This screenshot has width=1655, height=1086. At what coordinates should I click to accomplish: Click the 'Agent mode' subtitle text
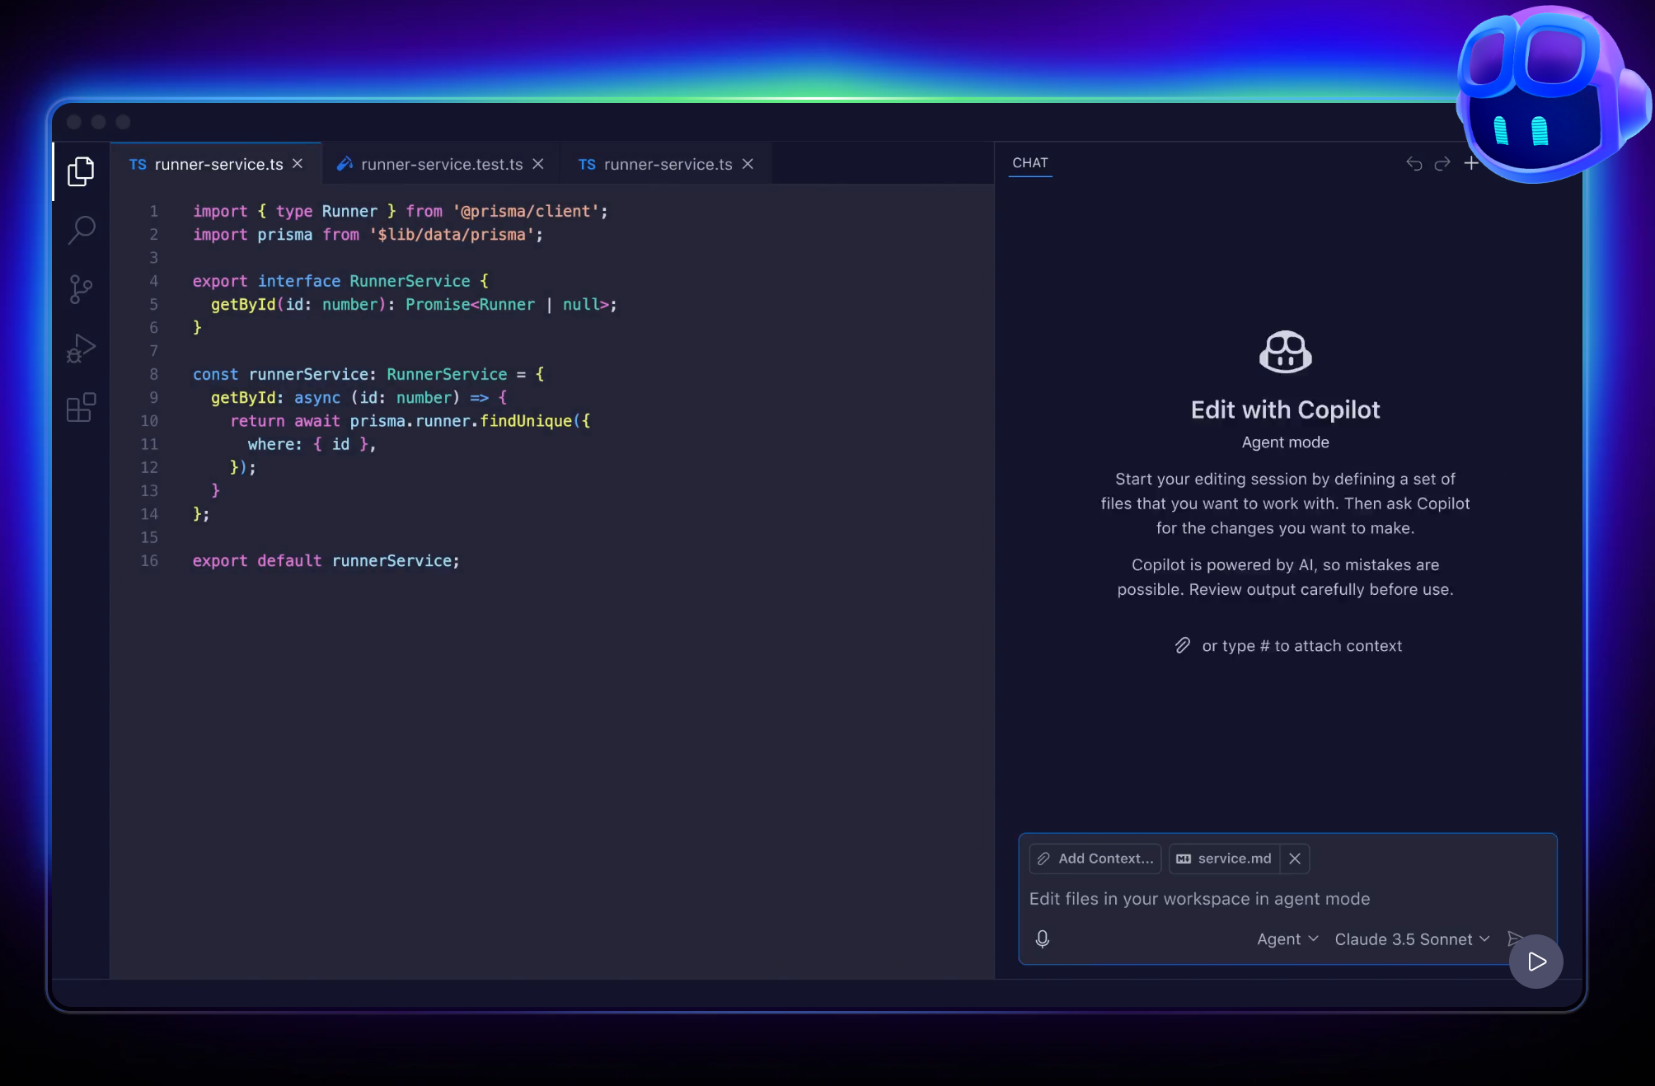[x=1286, y=442]
